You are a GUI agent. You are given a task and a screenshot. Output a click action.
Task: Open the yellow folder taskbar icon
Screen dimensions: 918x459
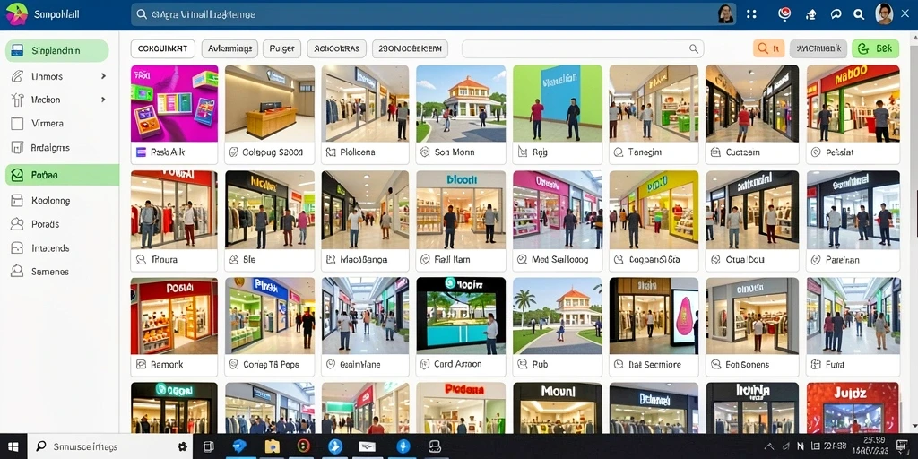coord(272,446)
